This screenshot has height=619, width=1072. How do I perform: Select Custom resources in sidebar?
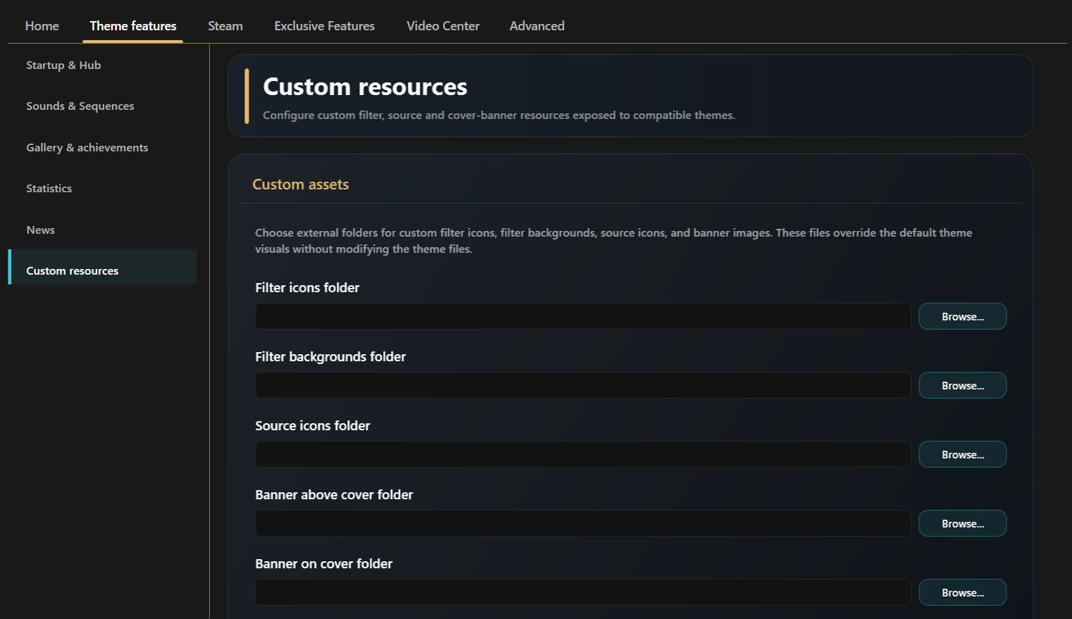pyautogui.click(x=103, y=267)
